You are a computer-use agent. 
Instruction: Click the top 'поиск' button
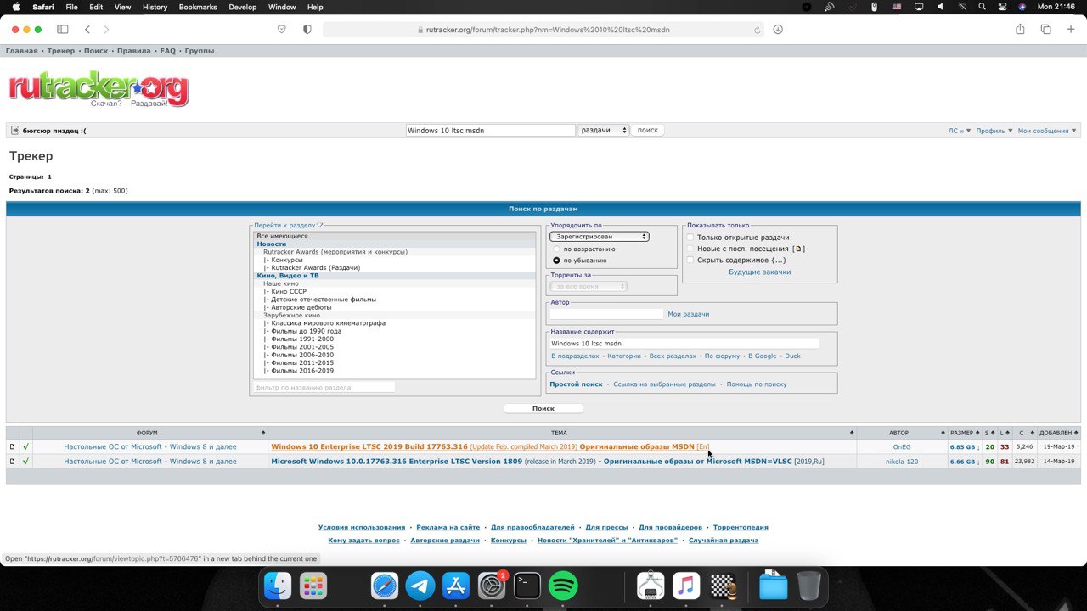click(x=647, y=131)
